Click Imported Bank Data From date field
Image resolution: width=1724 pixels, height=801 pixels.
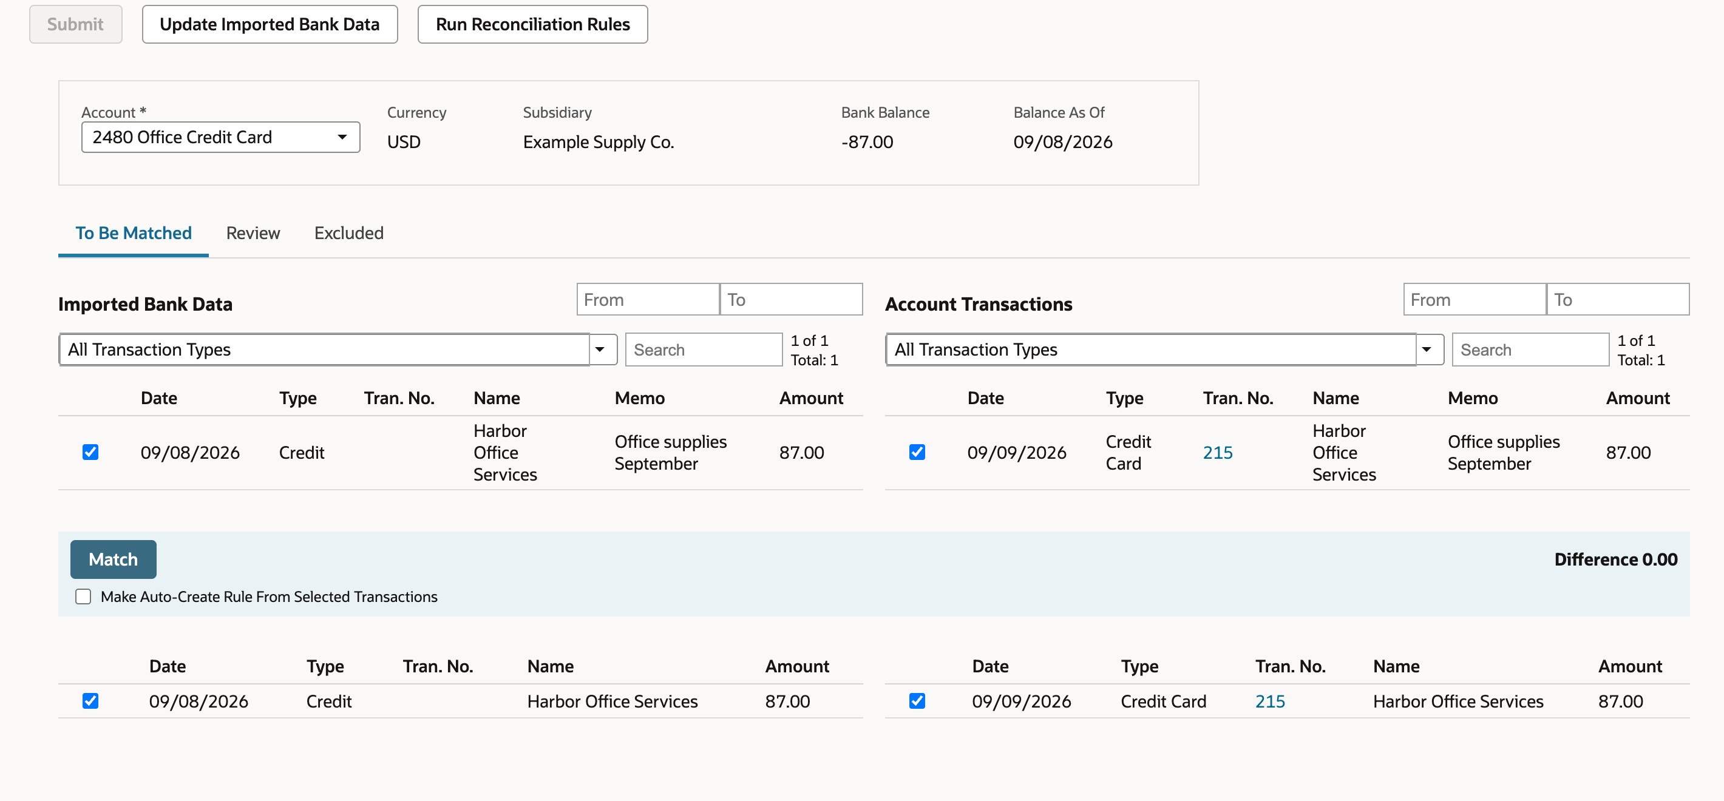pos(648,299)
